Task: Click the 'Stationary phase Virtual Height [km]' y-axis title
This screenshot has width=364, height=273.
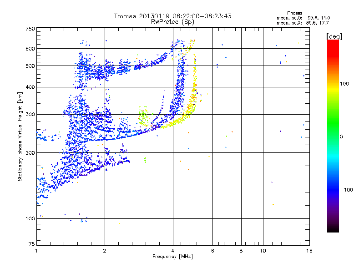Action: tap(20, 136)
